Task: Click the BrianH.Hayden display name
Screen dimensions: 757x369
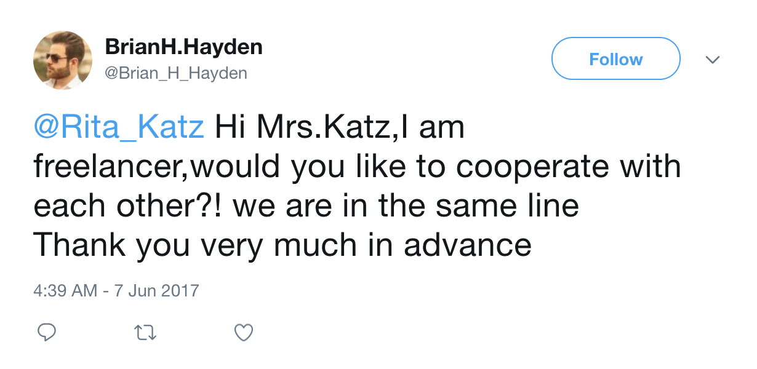Action: pos(183,47)
